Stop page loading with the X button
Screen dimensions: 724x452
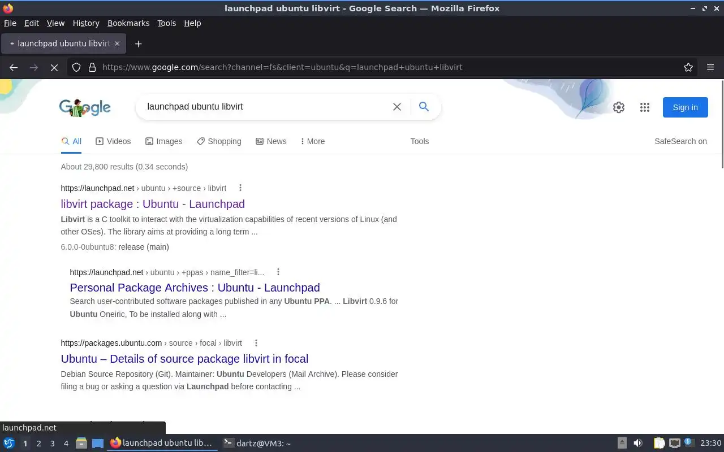54,67
